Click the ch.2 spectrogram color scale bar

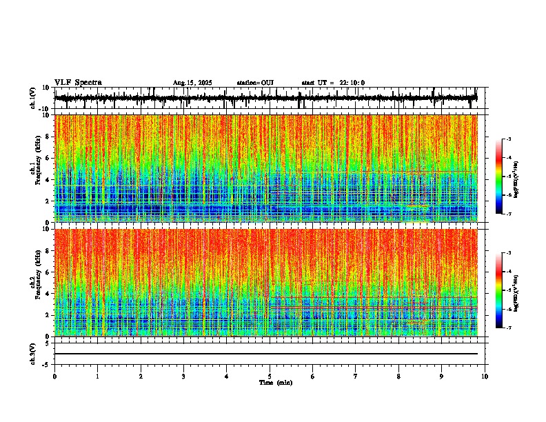click(499, 290)
